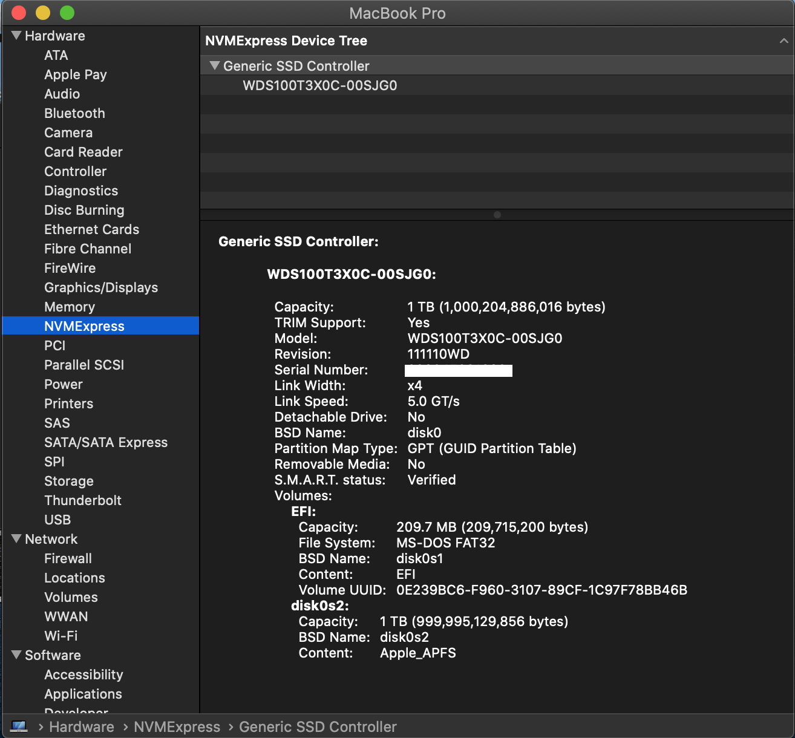Select the WDS100T3X0C-00SJG0 device row

tap(497, 85)
